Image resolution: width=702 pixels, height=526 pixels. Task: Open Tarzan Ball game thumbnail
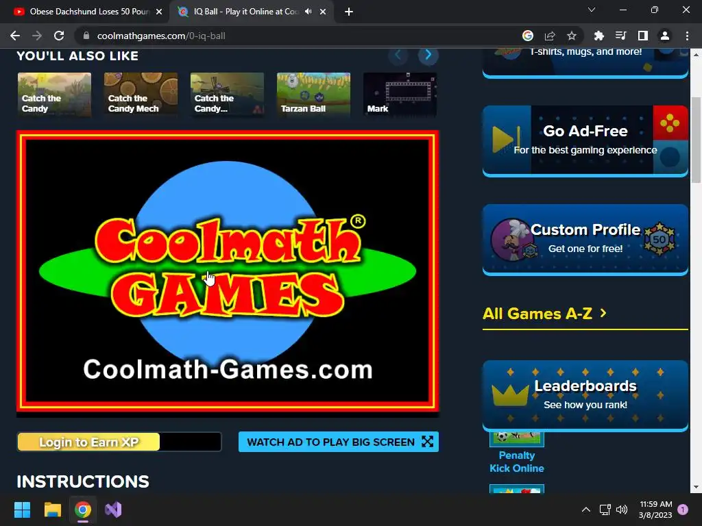point(313,95)
